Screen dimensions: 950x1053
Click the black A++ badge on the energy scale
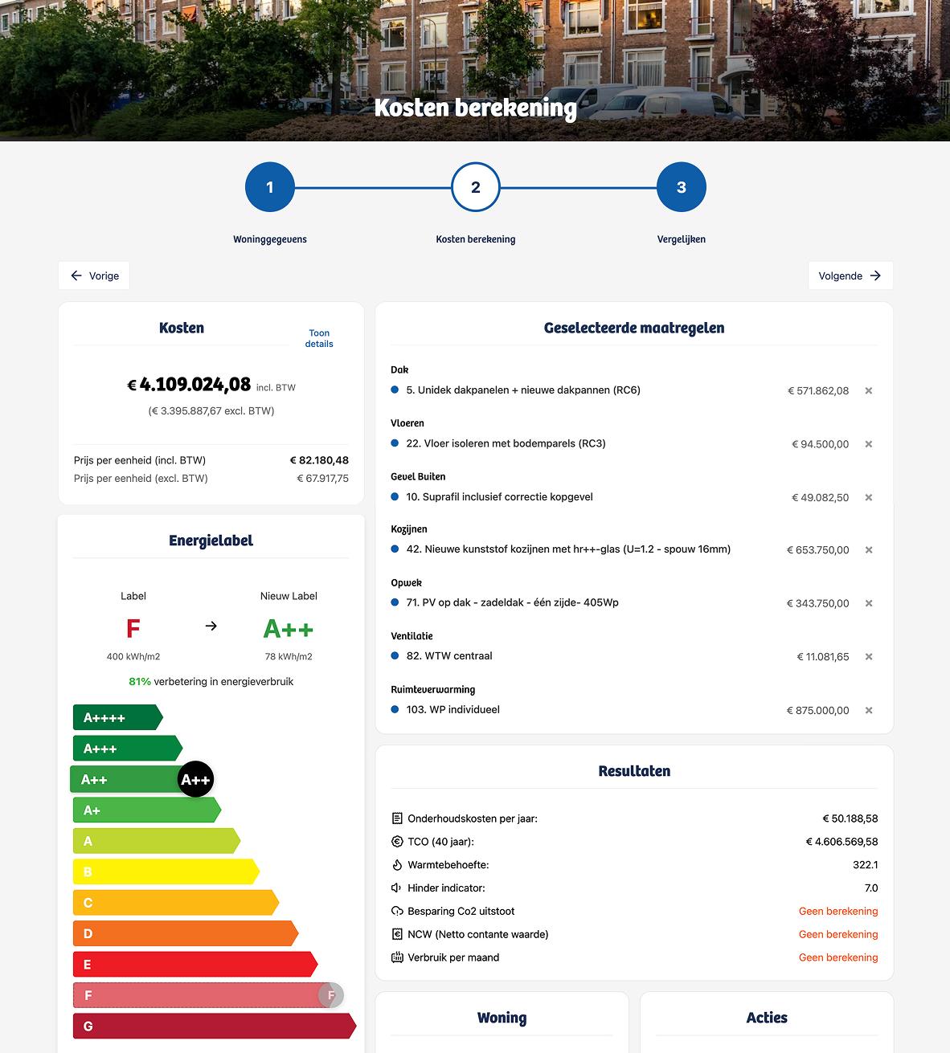195,778
